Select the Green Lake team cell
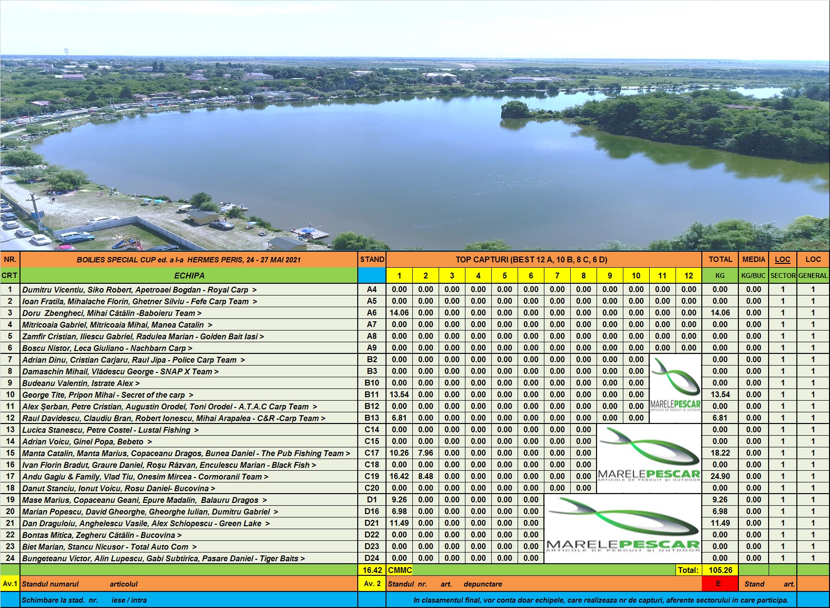Viewport: 830px width, 608px height. 189,523
